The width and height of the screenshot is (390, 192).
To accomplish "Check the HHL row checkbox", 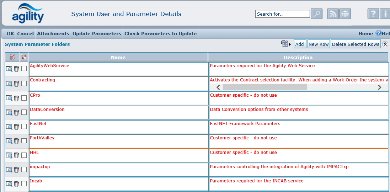I will pos(24,155).
